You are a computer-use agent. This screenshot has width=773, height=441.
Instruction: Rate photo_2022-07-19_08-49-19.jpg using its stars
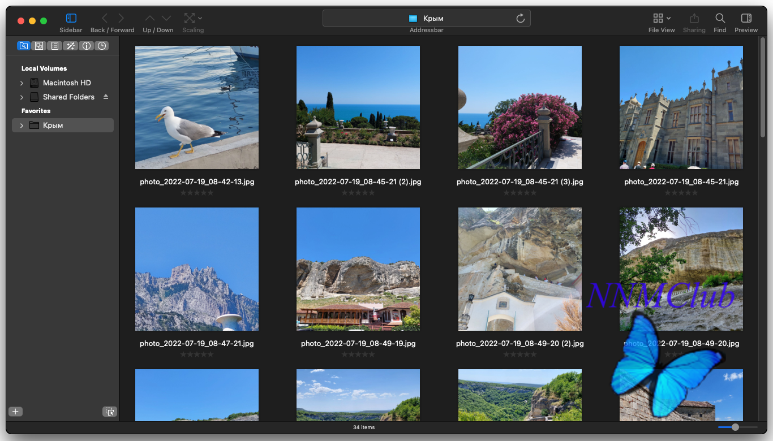pos(358,354)
